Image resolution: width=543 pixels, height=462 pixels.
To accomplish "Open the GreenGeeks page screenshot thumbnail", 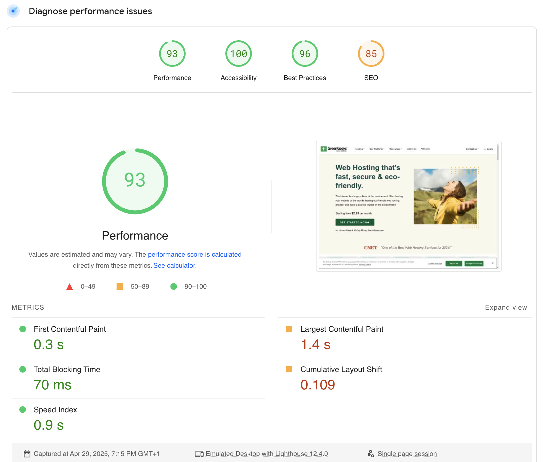I will click(408, 206).
